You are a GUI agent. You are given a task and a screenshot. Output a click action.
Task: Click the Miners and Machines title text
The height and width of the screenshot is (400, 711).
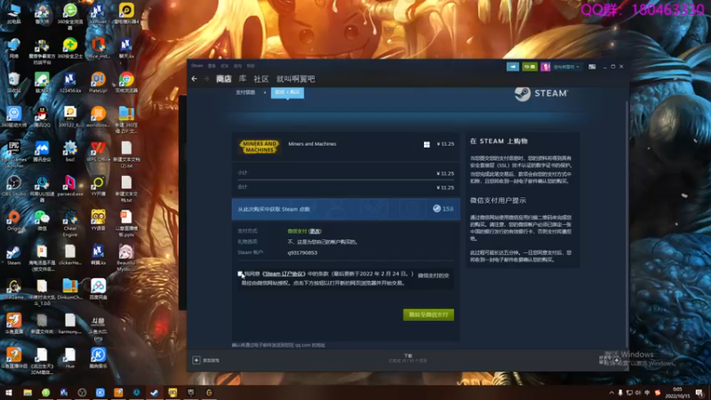[312, 144]
